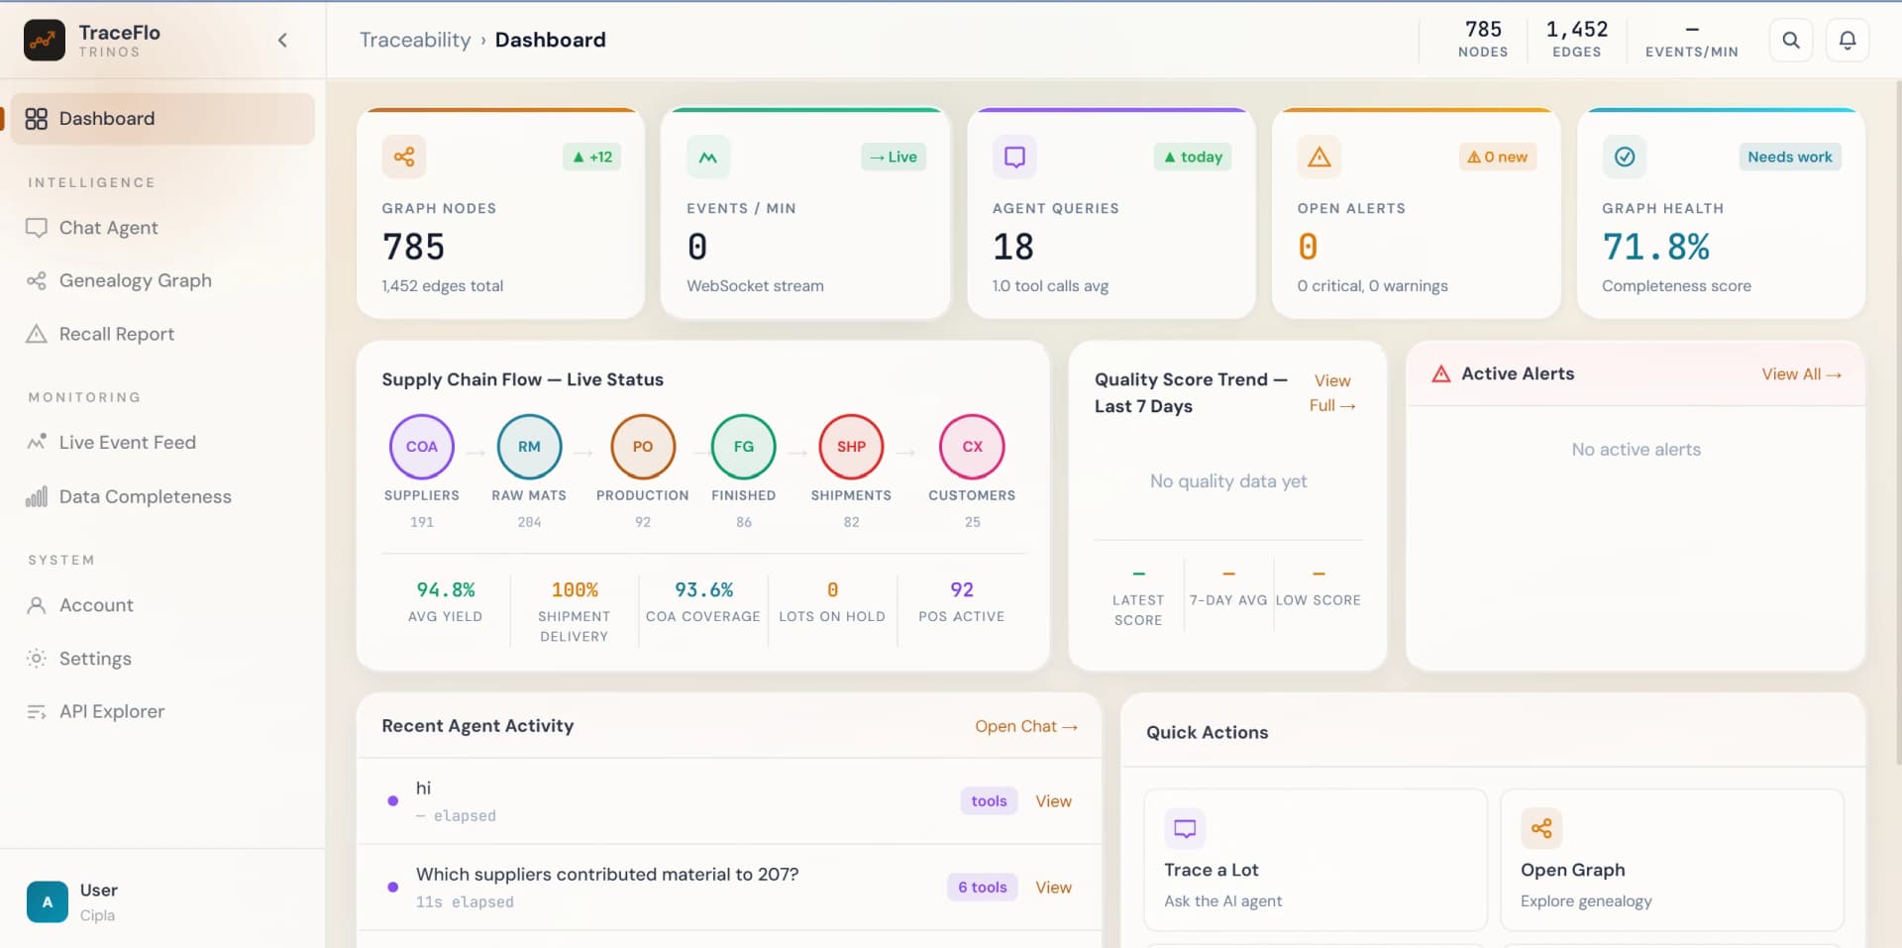
Task: Select the CX Customers flow node
Action: [973, 446]
